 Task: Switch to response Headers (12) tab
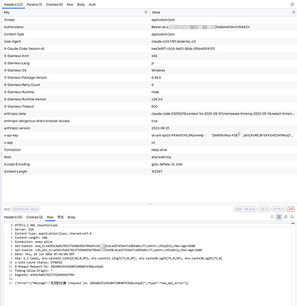[x=13, y=217]
